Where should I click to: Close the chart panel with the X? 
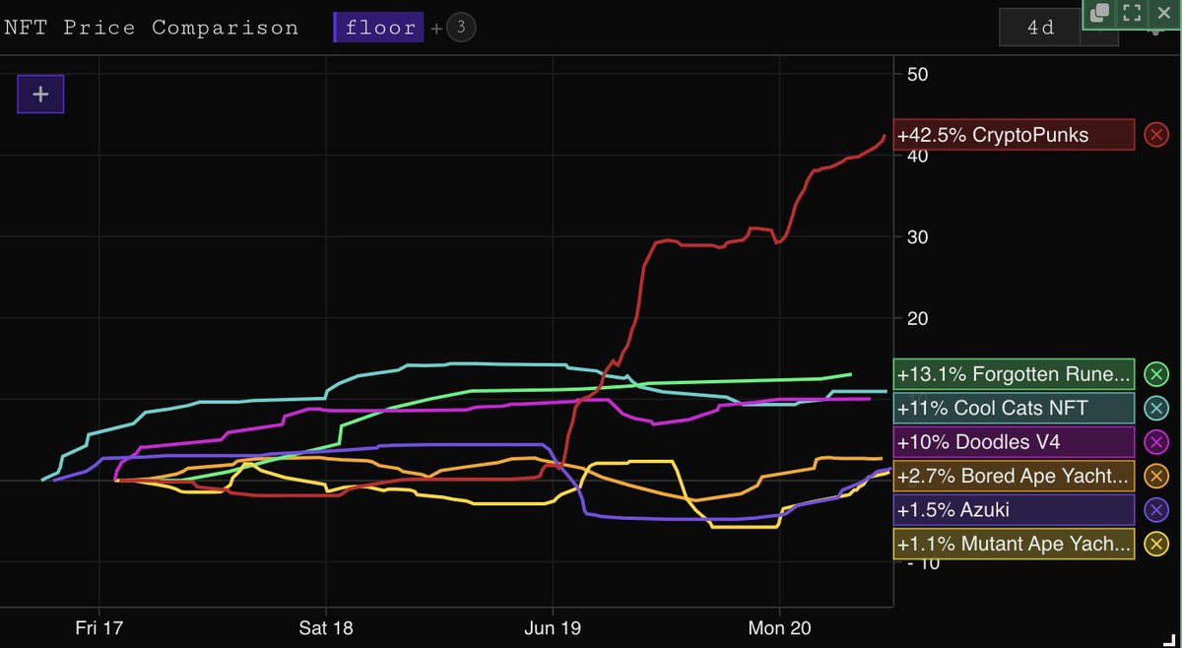pos(1162,13)
